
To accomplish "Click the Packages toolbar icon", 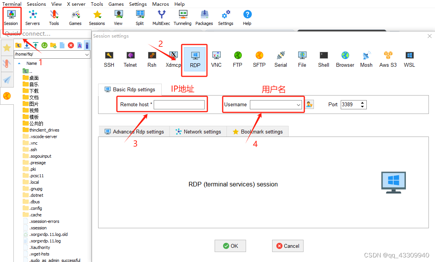I will pyautogui.click(x=204, y=18).
